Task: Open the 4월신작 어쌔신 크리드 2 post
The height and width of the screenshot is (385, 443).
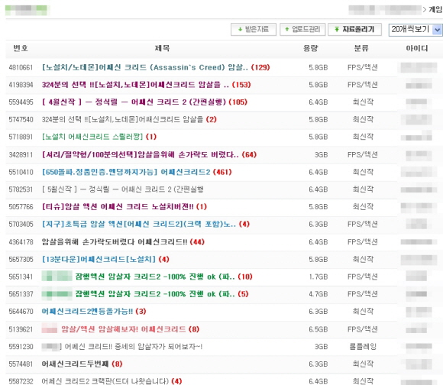Action: [134, 102]
